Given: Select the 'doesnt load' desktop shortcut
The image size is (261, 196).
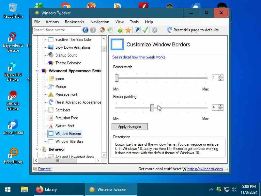Looking at the screenshot, I should (x=13, y=127).
